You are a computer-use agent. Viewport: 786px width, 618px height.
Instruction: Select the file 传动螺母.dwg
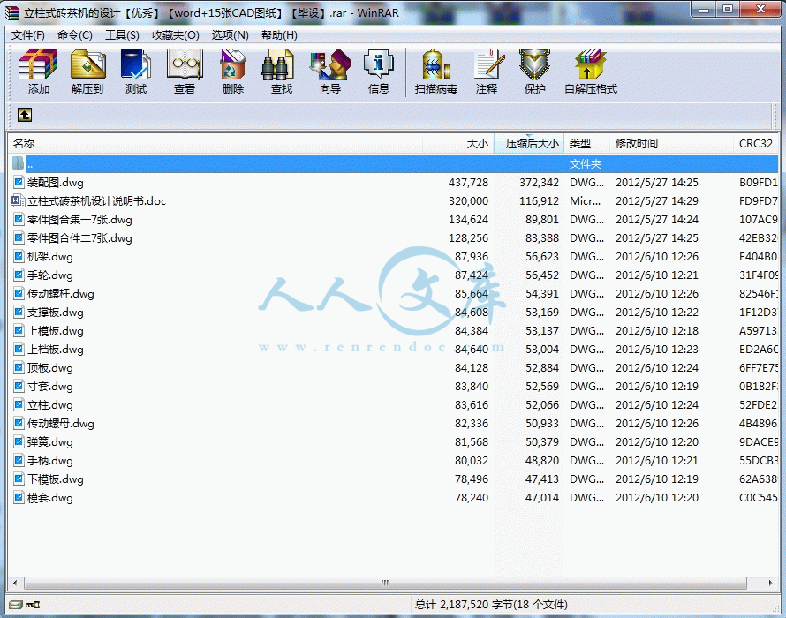click(61, 424)
